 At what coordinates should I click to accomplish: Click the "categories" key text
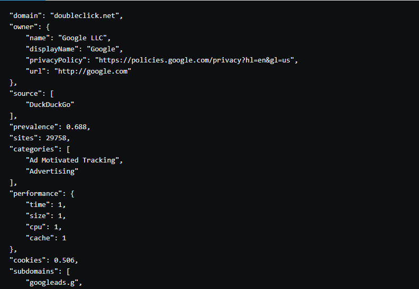[x=34, y=149]
